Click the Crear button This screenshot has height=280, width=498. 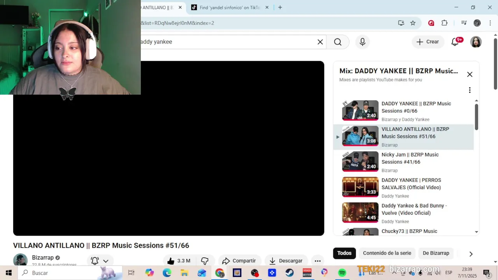click(428, 42)
